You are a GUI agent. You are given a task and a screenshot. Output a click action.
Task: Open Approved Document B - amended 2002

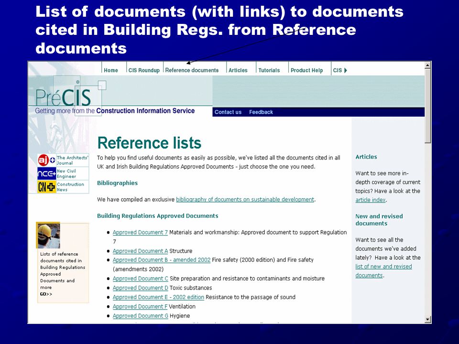tap(161, 260)
